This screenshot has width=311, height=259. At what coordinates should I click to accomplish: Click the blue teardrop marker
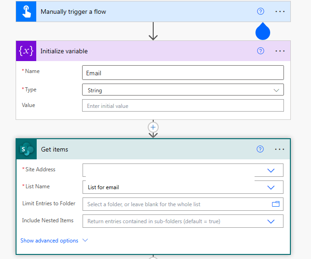coord(262,31)
